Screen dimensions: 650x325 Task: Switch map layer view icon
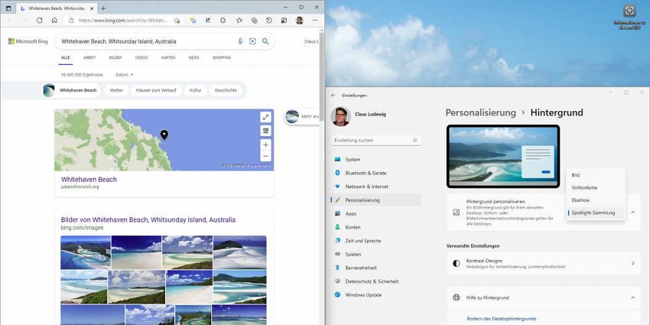(x=266, y=131)
